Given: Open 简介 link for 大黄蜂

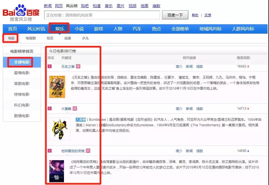Looking at the screenshot, I should coord(179,109).
